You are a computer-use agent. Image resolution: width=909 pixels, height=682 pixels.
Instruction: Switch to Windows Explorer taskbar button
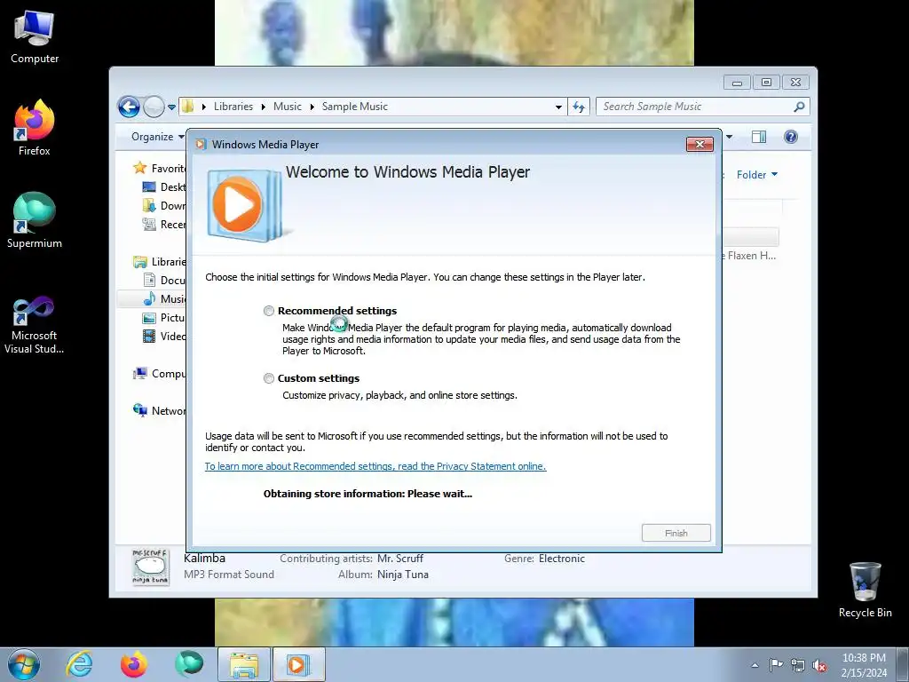point(244,664)
